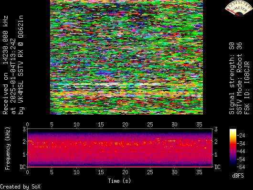Click the 'Frequency (kHz)' axis label
Image resolution: width=253 pixels, height=190 pixels.
click(x=8, y=148)
